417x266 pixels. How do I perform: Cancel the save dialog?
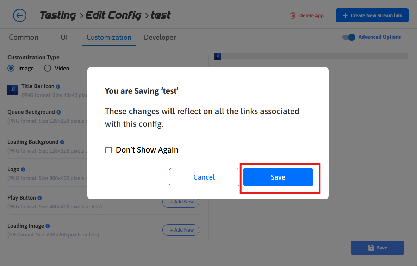pyautogui.click(x=204, y=177)
